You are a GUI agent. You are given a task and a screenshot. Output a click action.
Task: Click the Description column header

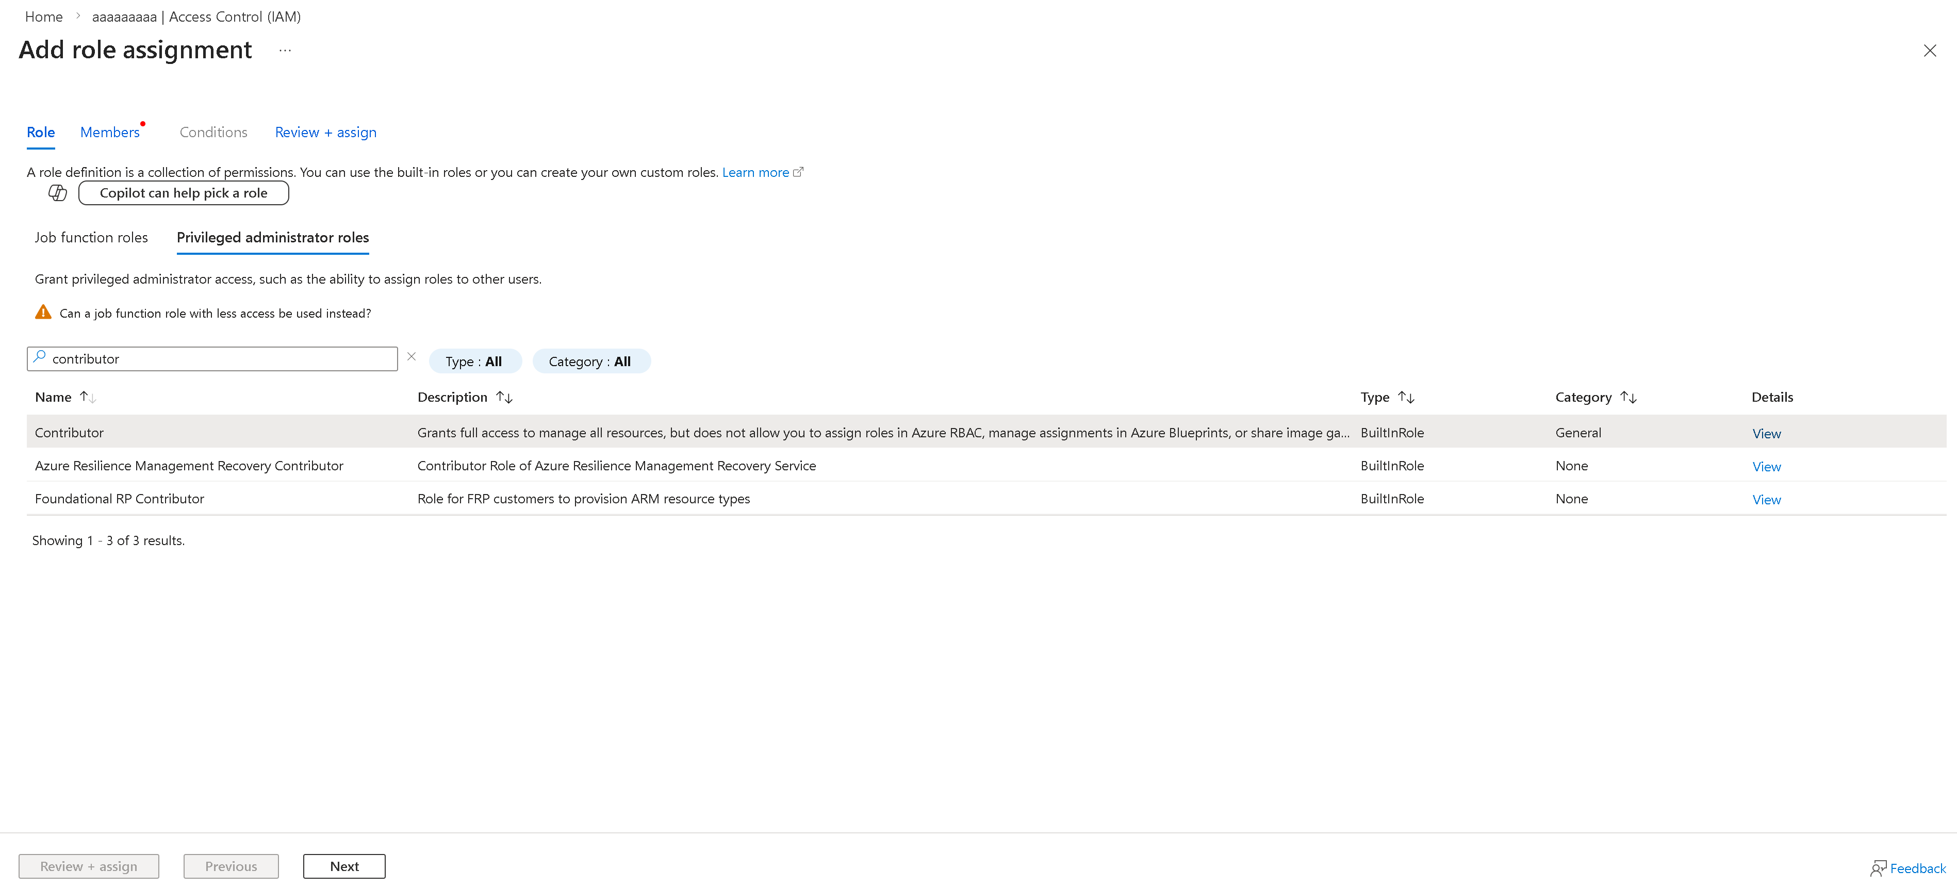452,397
